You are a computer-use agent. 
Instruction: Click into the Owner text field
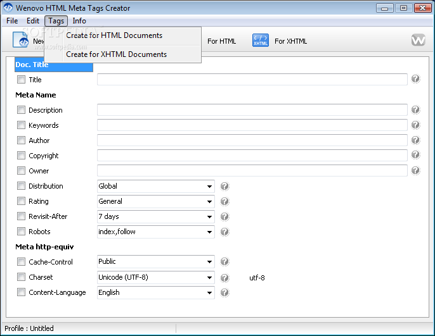coord(252,170)
